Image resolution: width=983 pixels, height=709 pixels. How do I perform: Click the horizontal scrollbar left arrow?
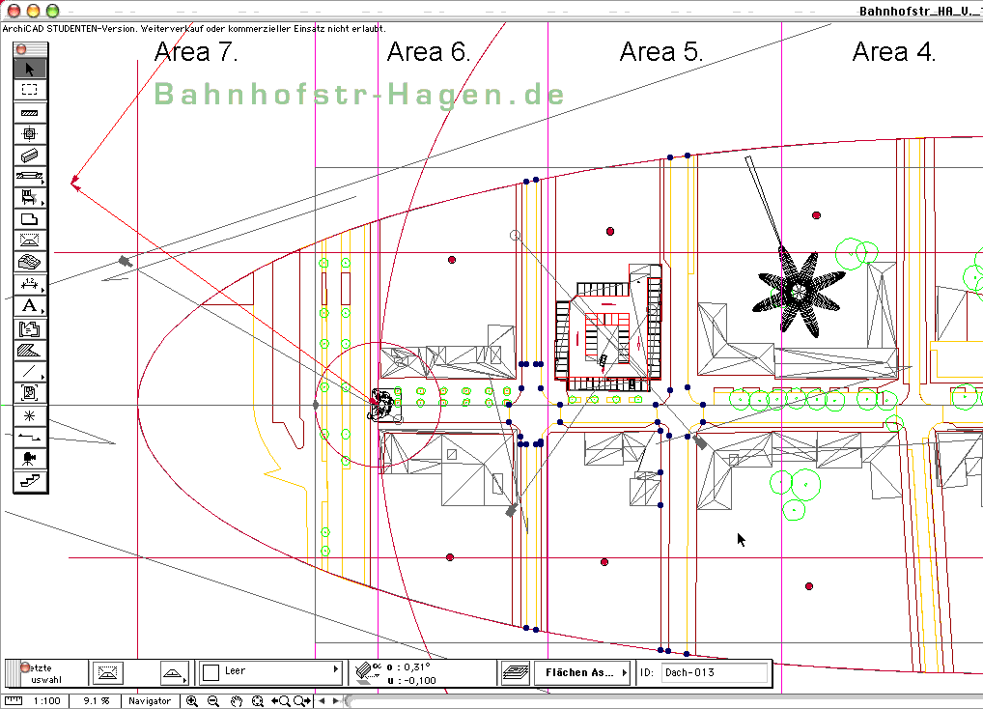323,701
